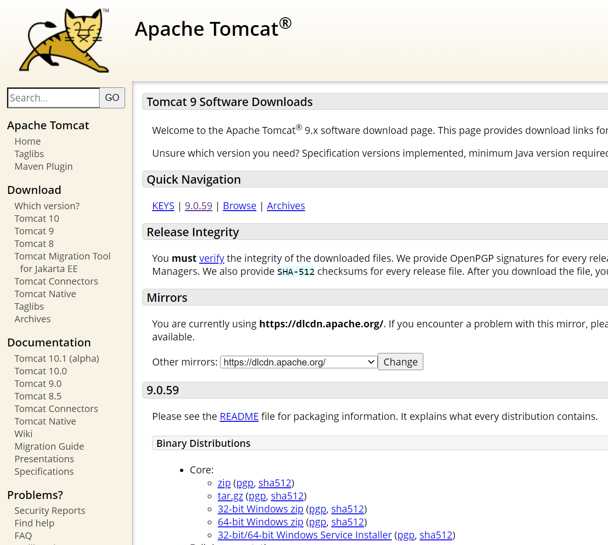Open sha512 for Windows Service Installer

click(x=436, y=535)
